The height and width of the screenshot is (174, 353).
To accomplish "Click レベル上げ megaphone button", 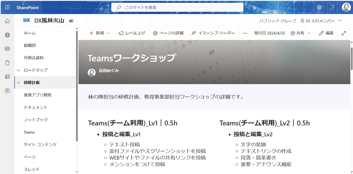I will coord(132,33).
